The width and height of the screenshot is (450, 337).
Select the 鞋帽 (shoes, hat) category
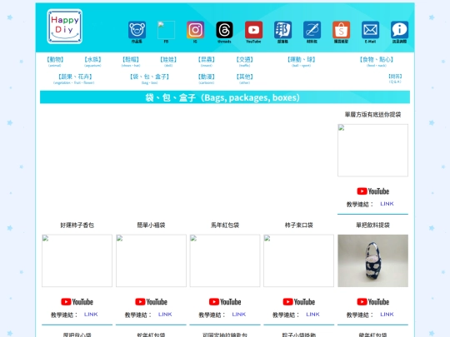[131, 61]
